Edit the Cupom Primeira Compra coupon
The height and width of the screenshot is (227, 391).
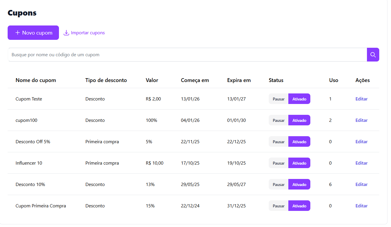[361, 206]
